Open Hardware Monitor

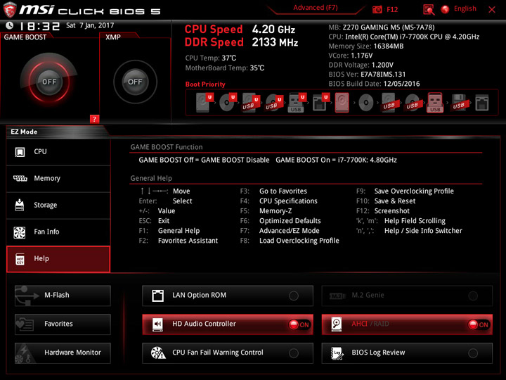[x=63, y=353]
